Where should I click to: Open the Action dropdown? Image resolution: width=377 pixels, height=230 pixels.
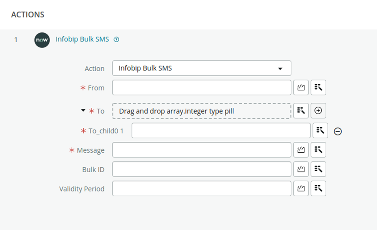point(281,68)
